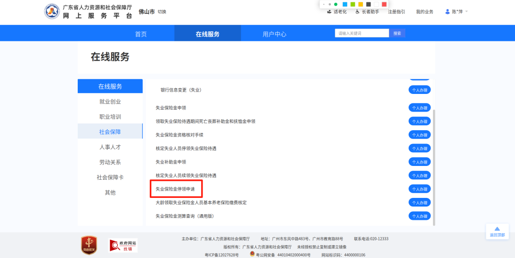
Task: Click the 长者助手 wheelchair icon
Action: [358, 11]
